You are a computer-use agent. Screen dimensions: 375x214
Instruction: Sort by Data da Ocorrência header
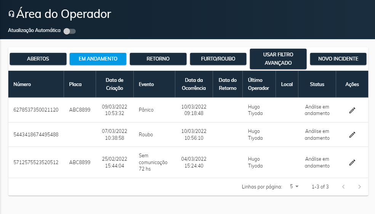(x=194, y=84)
